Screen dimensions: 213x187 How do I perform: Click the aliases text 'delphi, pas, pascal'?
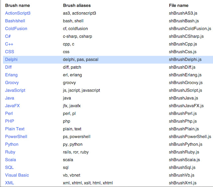[81, 60]
